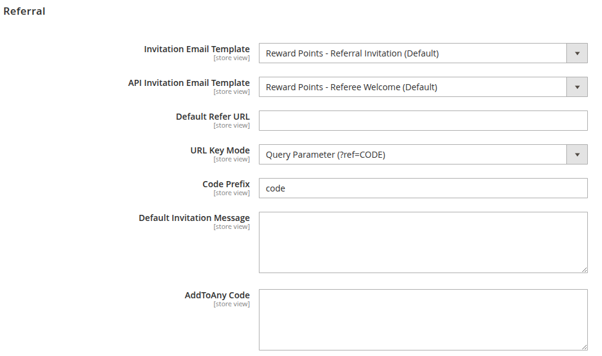The width and height of the screenshot is (602, 356).
Task: Click into the Code Prefix text field
Action: pos(423,188)
